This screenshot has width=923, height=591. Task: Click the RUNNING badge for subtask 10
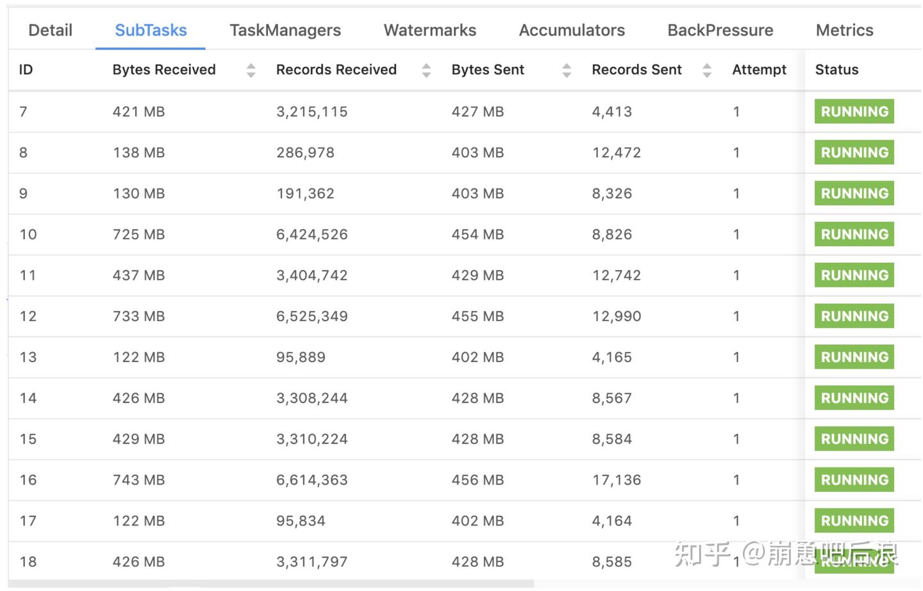coord(854,234)
